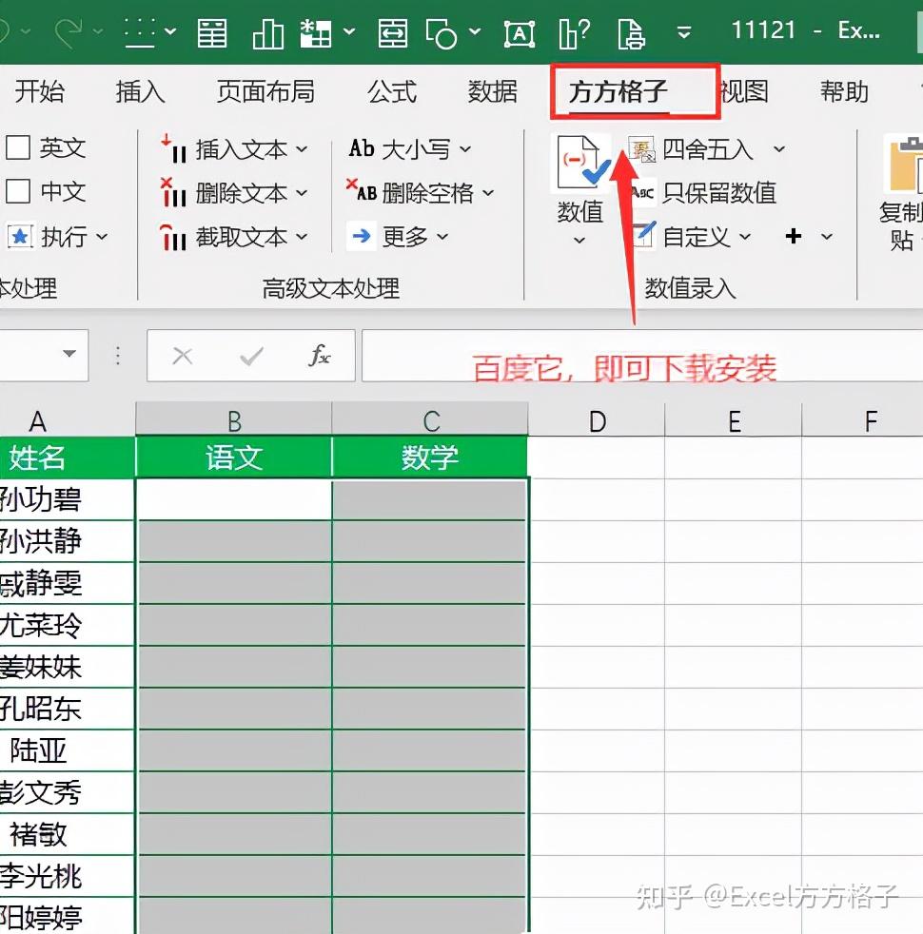Select the 语文 header cell
Image resolution: width=923 pixels, height=934 pixels.
coord(234,457)
